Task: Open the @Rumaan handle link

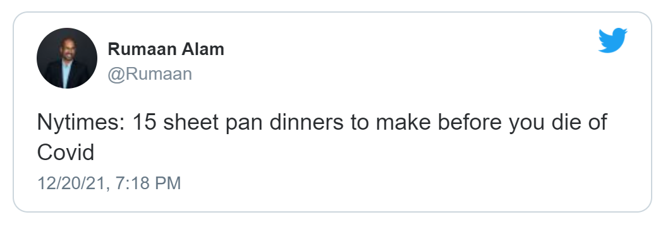Action: tap(150, 74)
